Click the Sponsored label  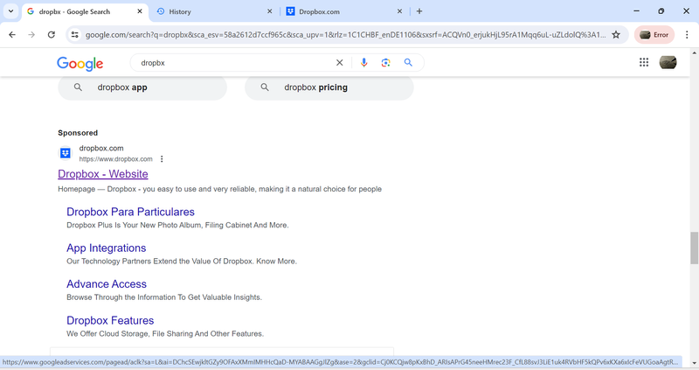(x=78, y=133)
